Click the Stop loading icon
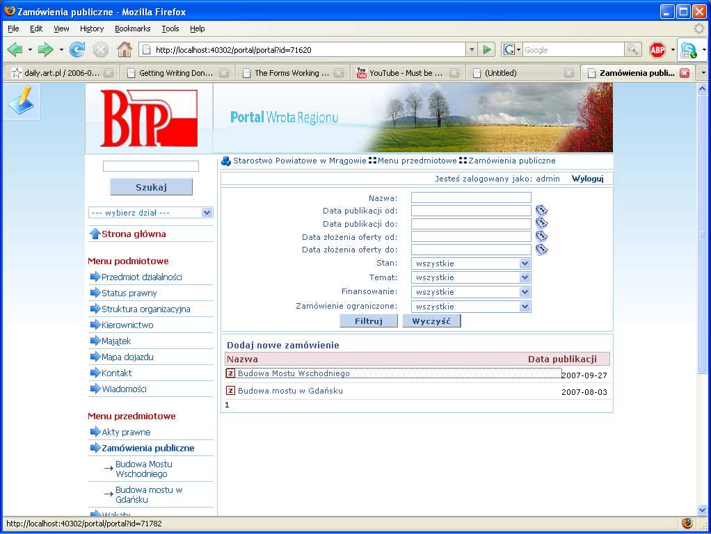Screen dimensions: 711x534 pos(101,49)
